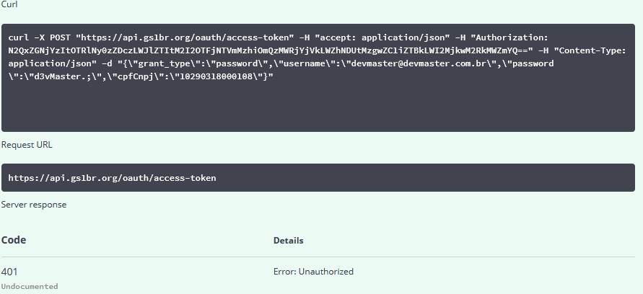The width and height of the screenshot is (643, 294).
Task: Click the empty area below the curl text
Action: 318,110
